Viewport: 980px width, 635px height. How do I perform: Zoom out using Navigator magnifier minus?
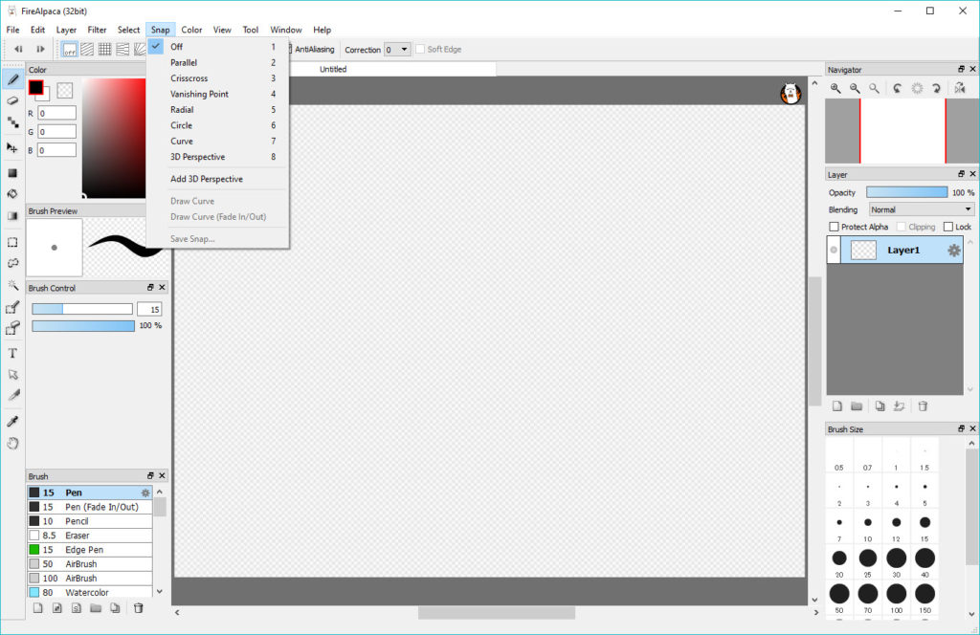pos(855,89)
